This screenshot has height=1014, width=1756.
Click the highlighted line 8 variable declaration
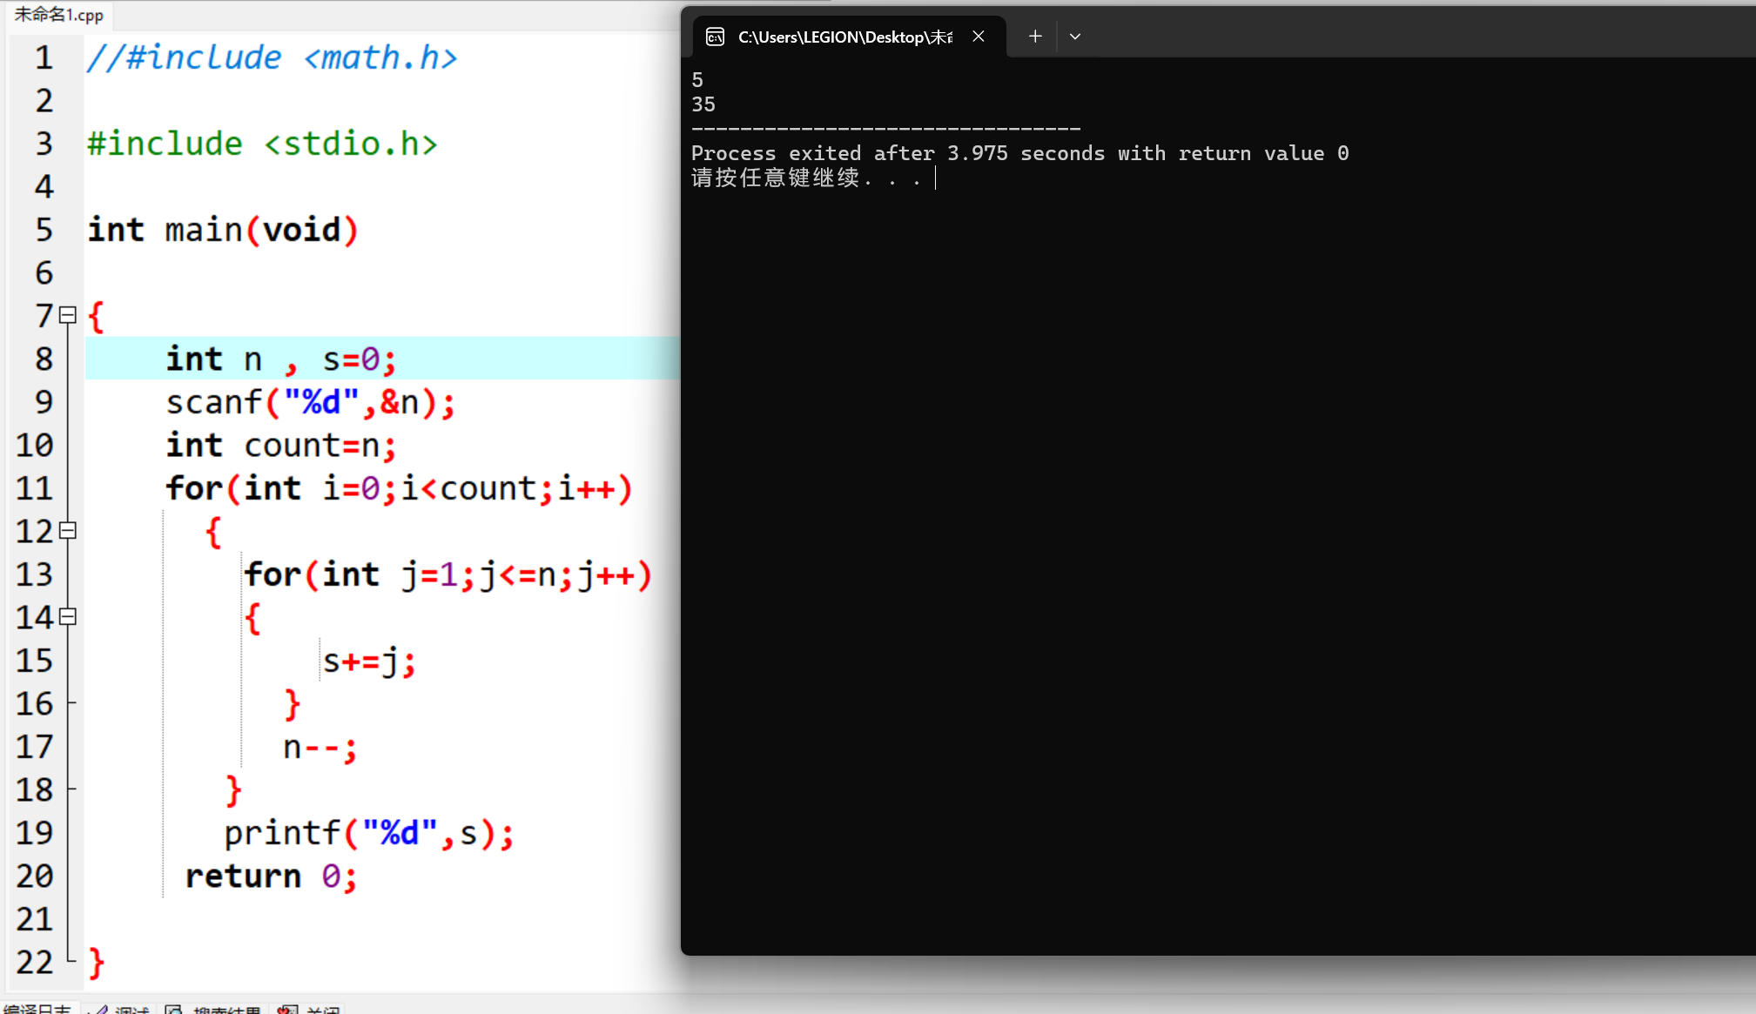pos(280,359)
